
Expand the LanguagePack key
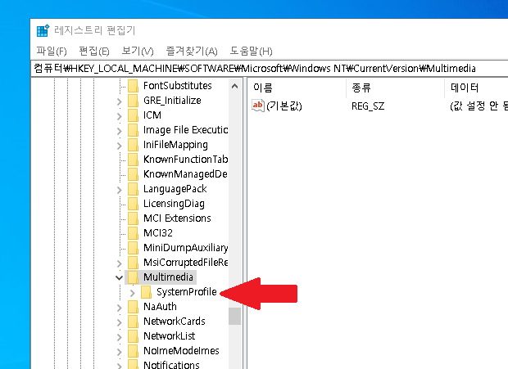pyautogui.click(x=120, y=190)
